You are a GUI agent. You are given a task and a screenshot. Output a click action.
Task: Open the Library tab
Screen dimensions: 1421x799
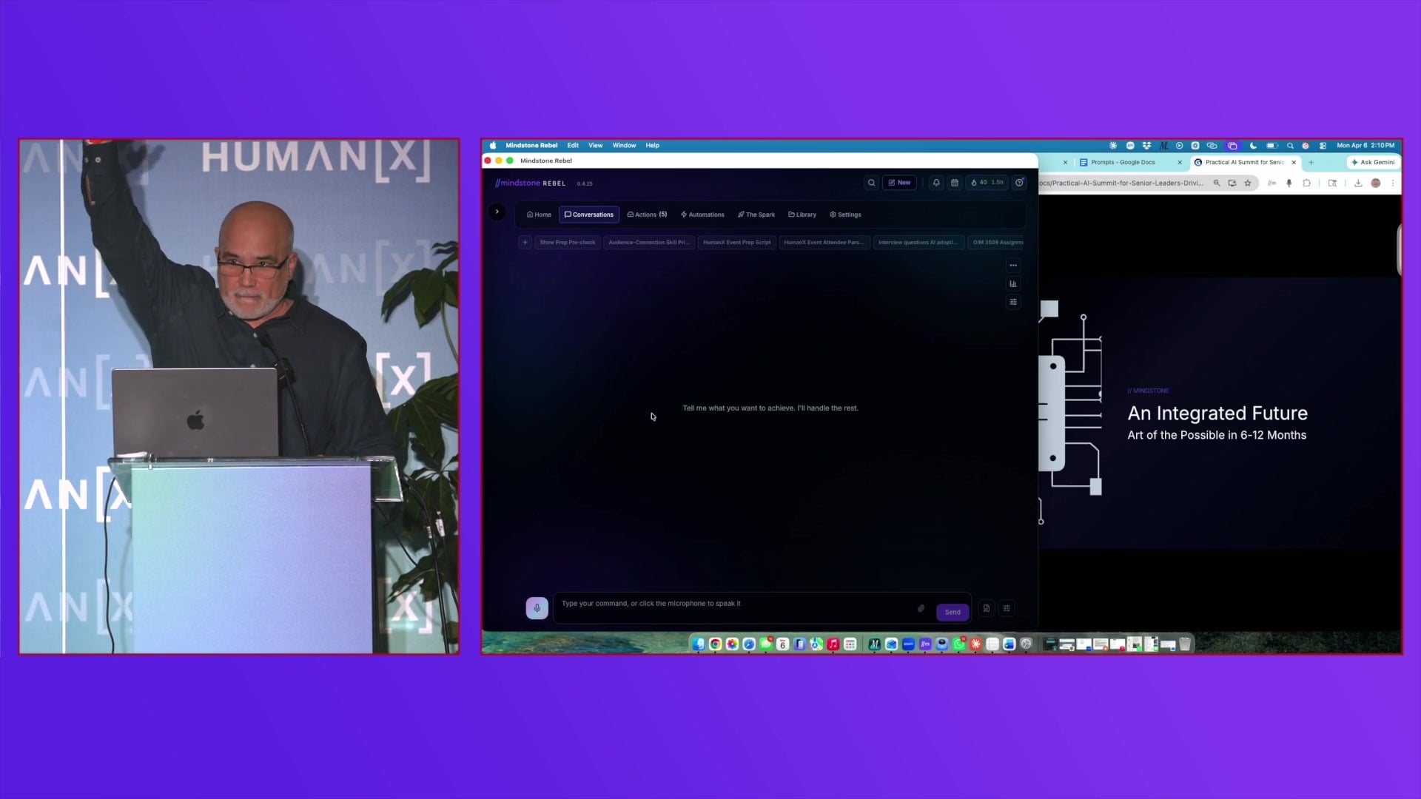(802, 215)
